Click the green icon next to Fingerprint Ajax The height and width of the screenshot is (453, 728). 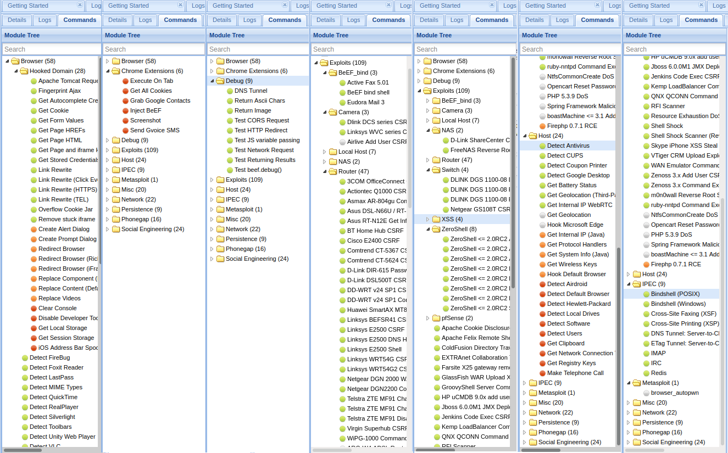(34, 91)
